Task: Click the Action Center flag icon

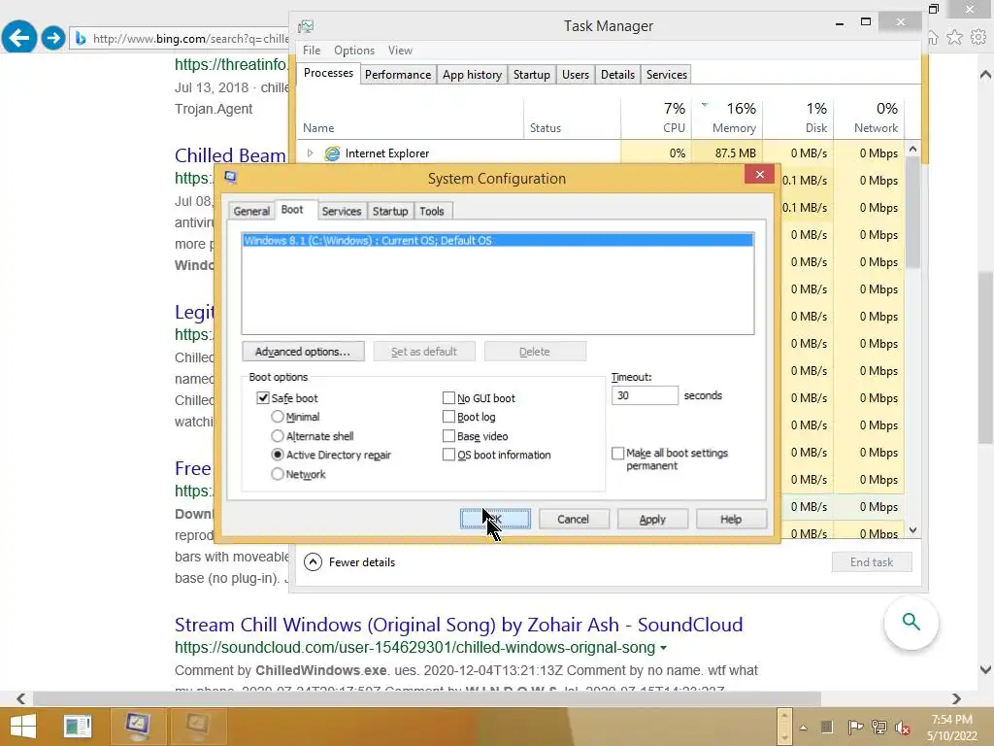Action: pos(854,728)
